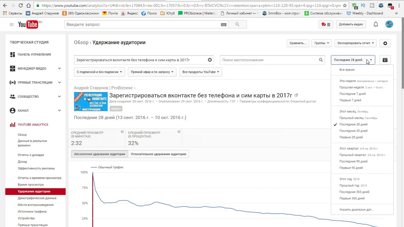Image resolution: width=404 pixels, height=227 pixels.
Task: Open Обзор breadcrumb link
Action: (x=81, y=43)
